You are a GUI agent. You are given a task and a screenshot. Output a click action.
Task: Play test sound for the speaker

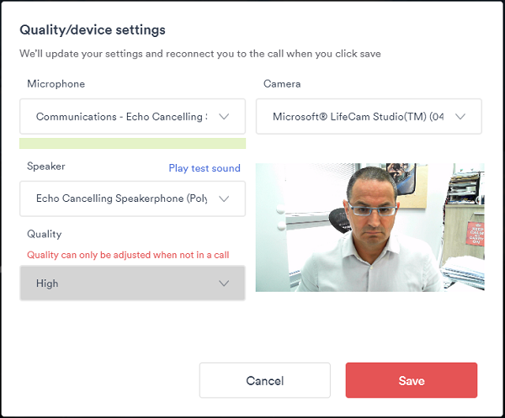[x=205, y=168]
